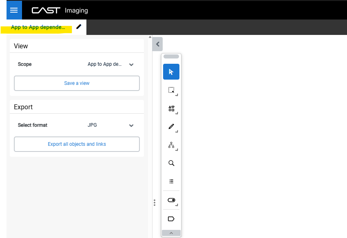Choose the pencil annotation tool in toolbar
Image resolution: width=347 pixels, height=238 pixels.
(171, 127)
